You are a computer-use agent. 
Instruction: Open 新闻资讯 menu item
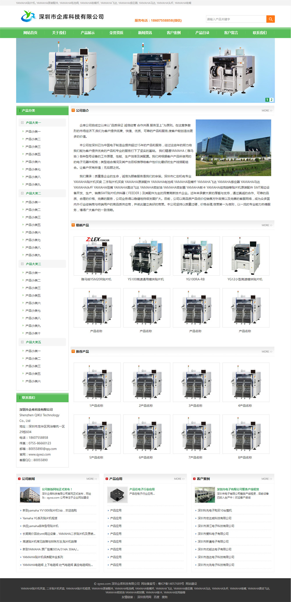click(x=145, y=33)
